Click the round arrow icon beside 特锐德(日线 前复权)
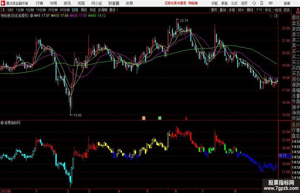 pos(31,16)
